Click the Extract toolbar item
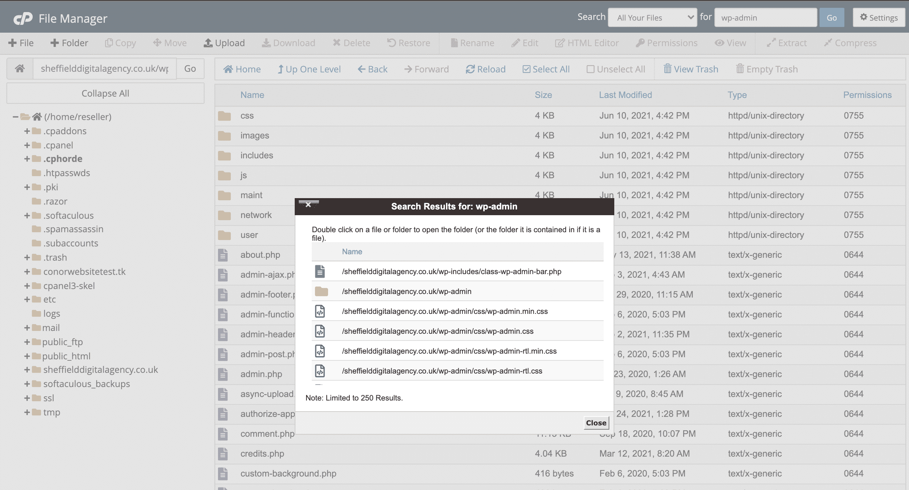This screenshot has height=490, width=909. tap(786, 43)
